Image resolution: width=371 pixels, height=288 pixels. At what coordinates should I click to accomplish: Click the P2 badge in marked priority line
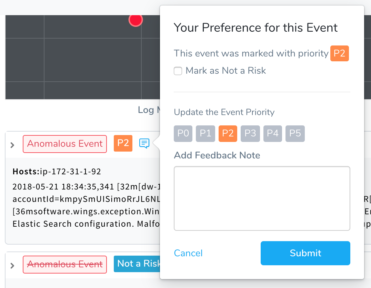(x=340, y=53)
